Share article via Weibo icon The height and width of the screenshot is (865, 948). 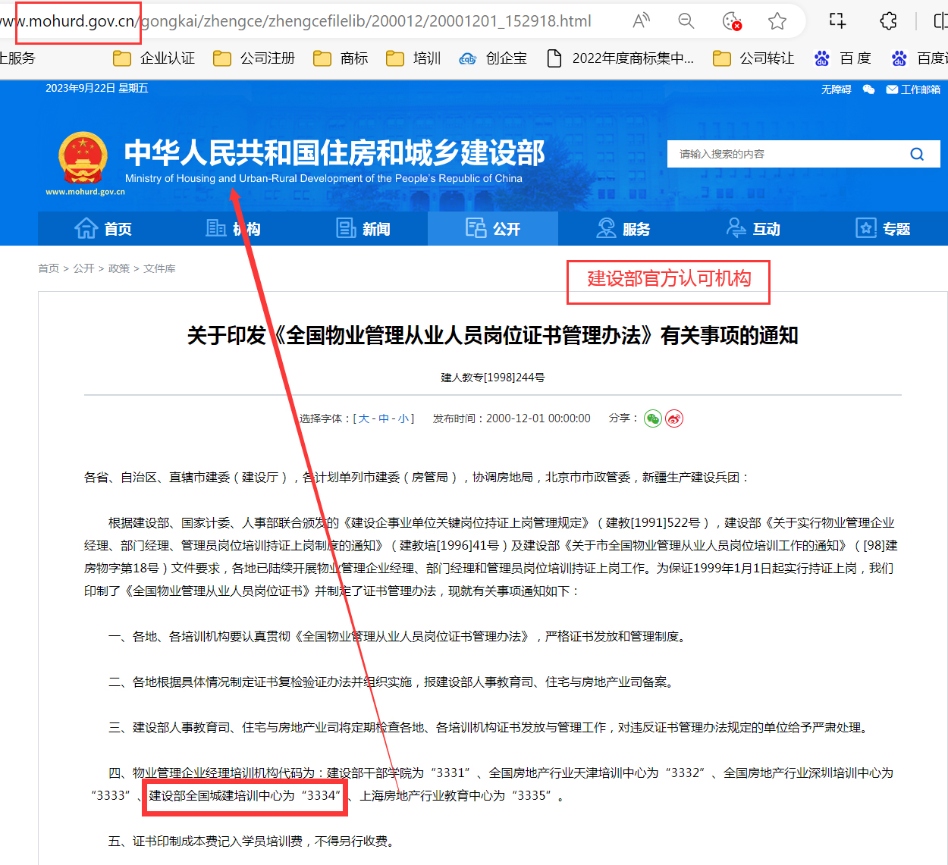(x=674, y=418)
